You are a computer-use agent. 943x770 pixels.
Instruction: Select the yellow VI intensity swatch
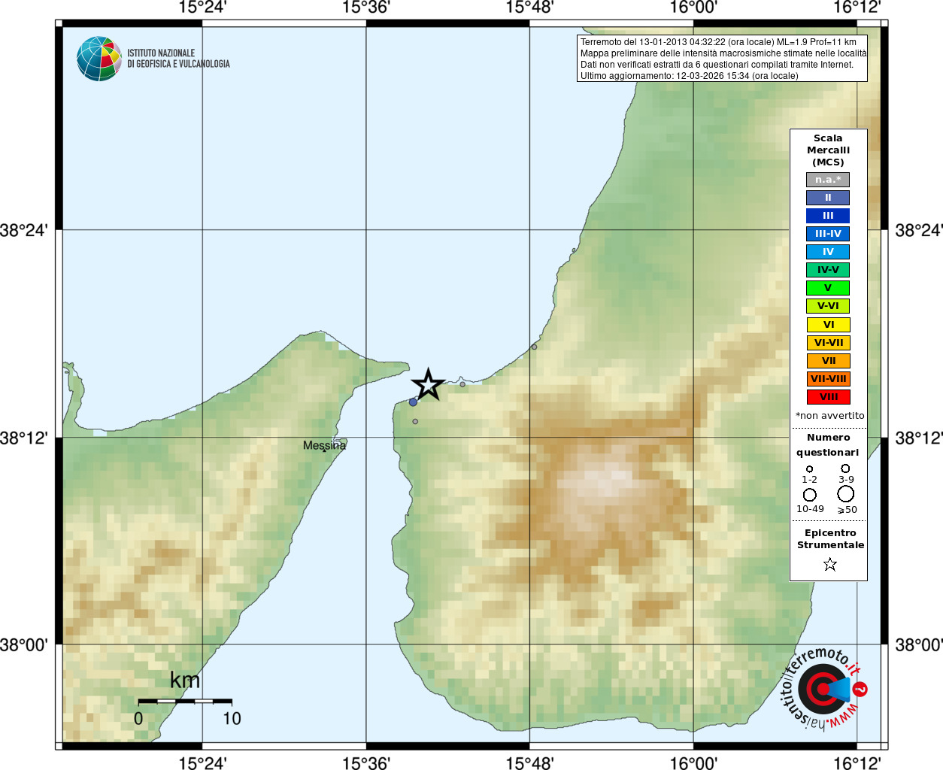click(828, 325)
